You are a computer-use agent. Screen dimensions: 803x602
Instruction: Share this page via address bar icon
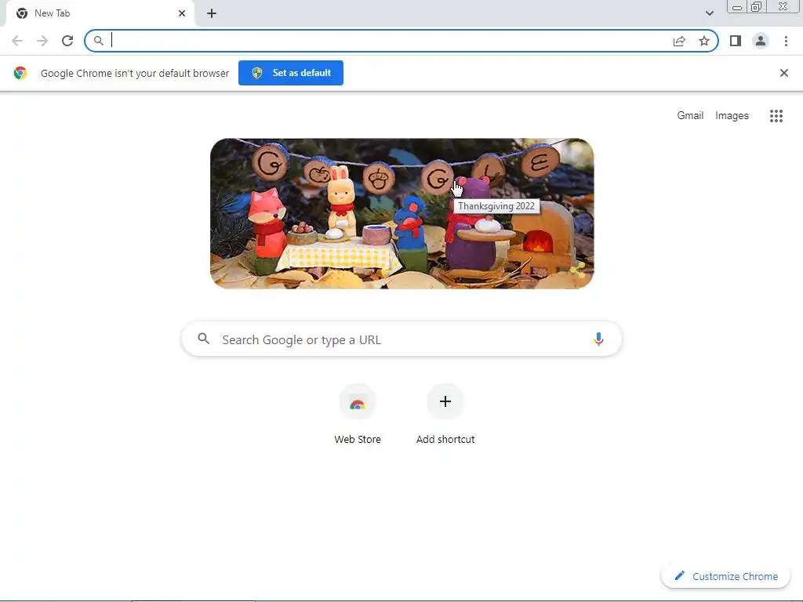point(679,41)
